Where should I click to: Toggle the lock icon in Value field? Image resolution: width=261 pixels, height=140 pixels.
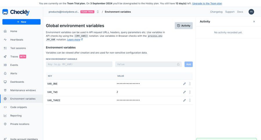click(x=178, y=64)
